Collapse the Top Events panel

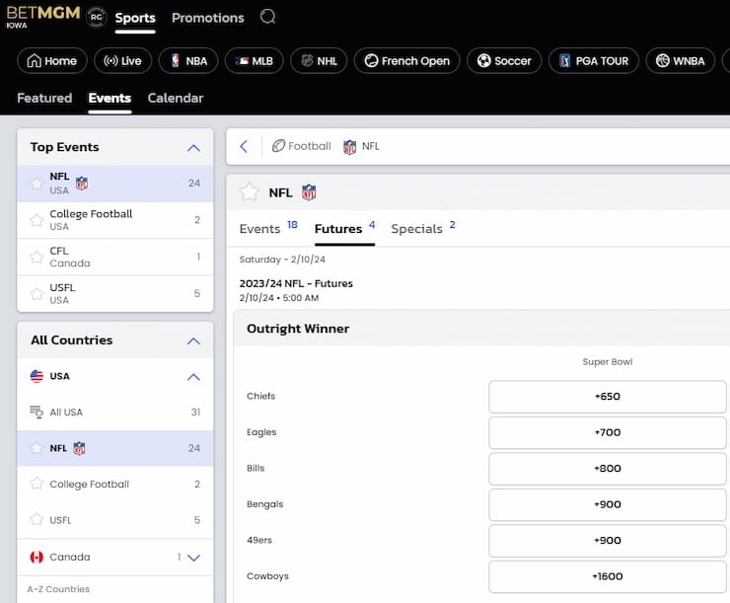tap(193, 148)
